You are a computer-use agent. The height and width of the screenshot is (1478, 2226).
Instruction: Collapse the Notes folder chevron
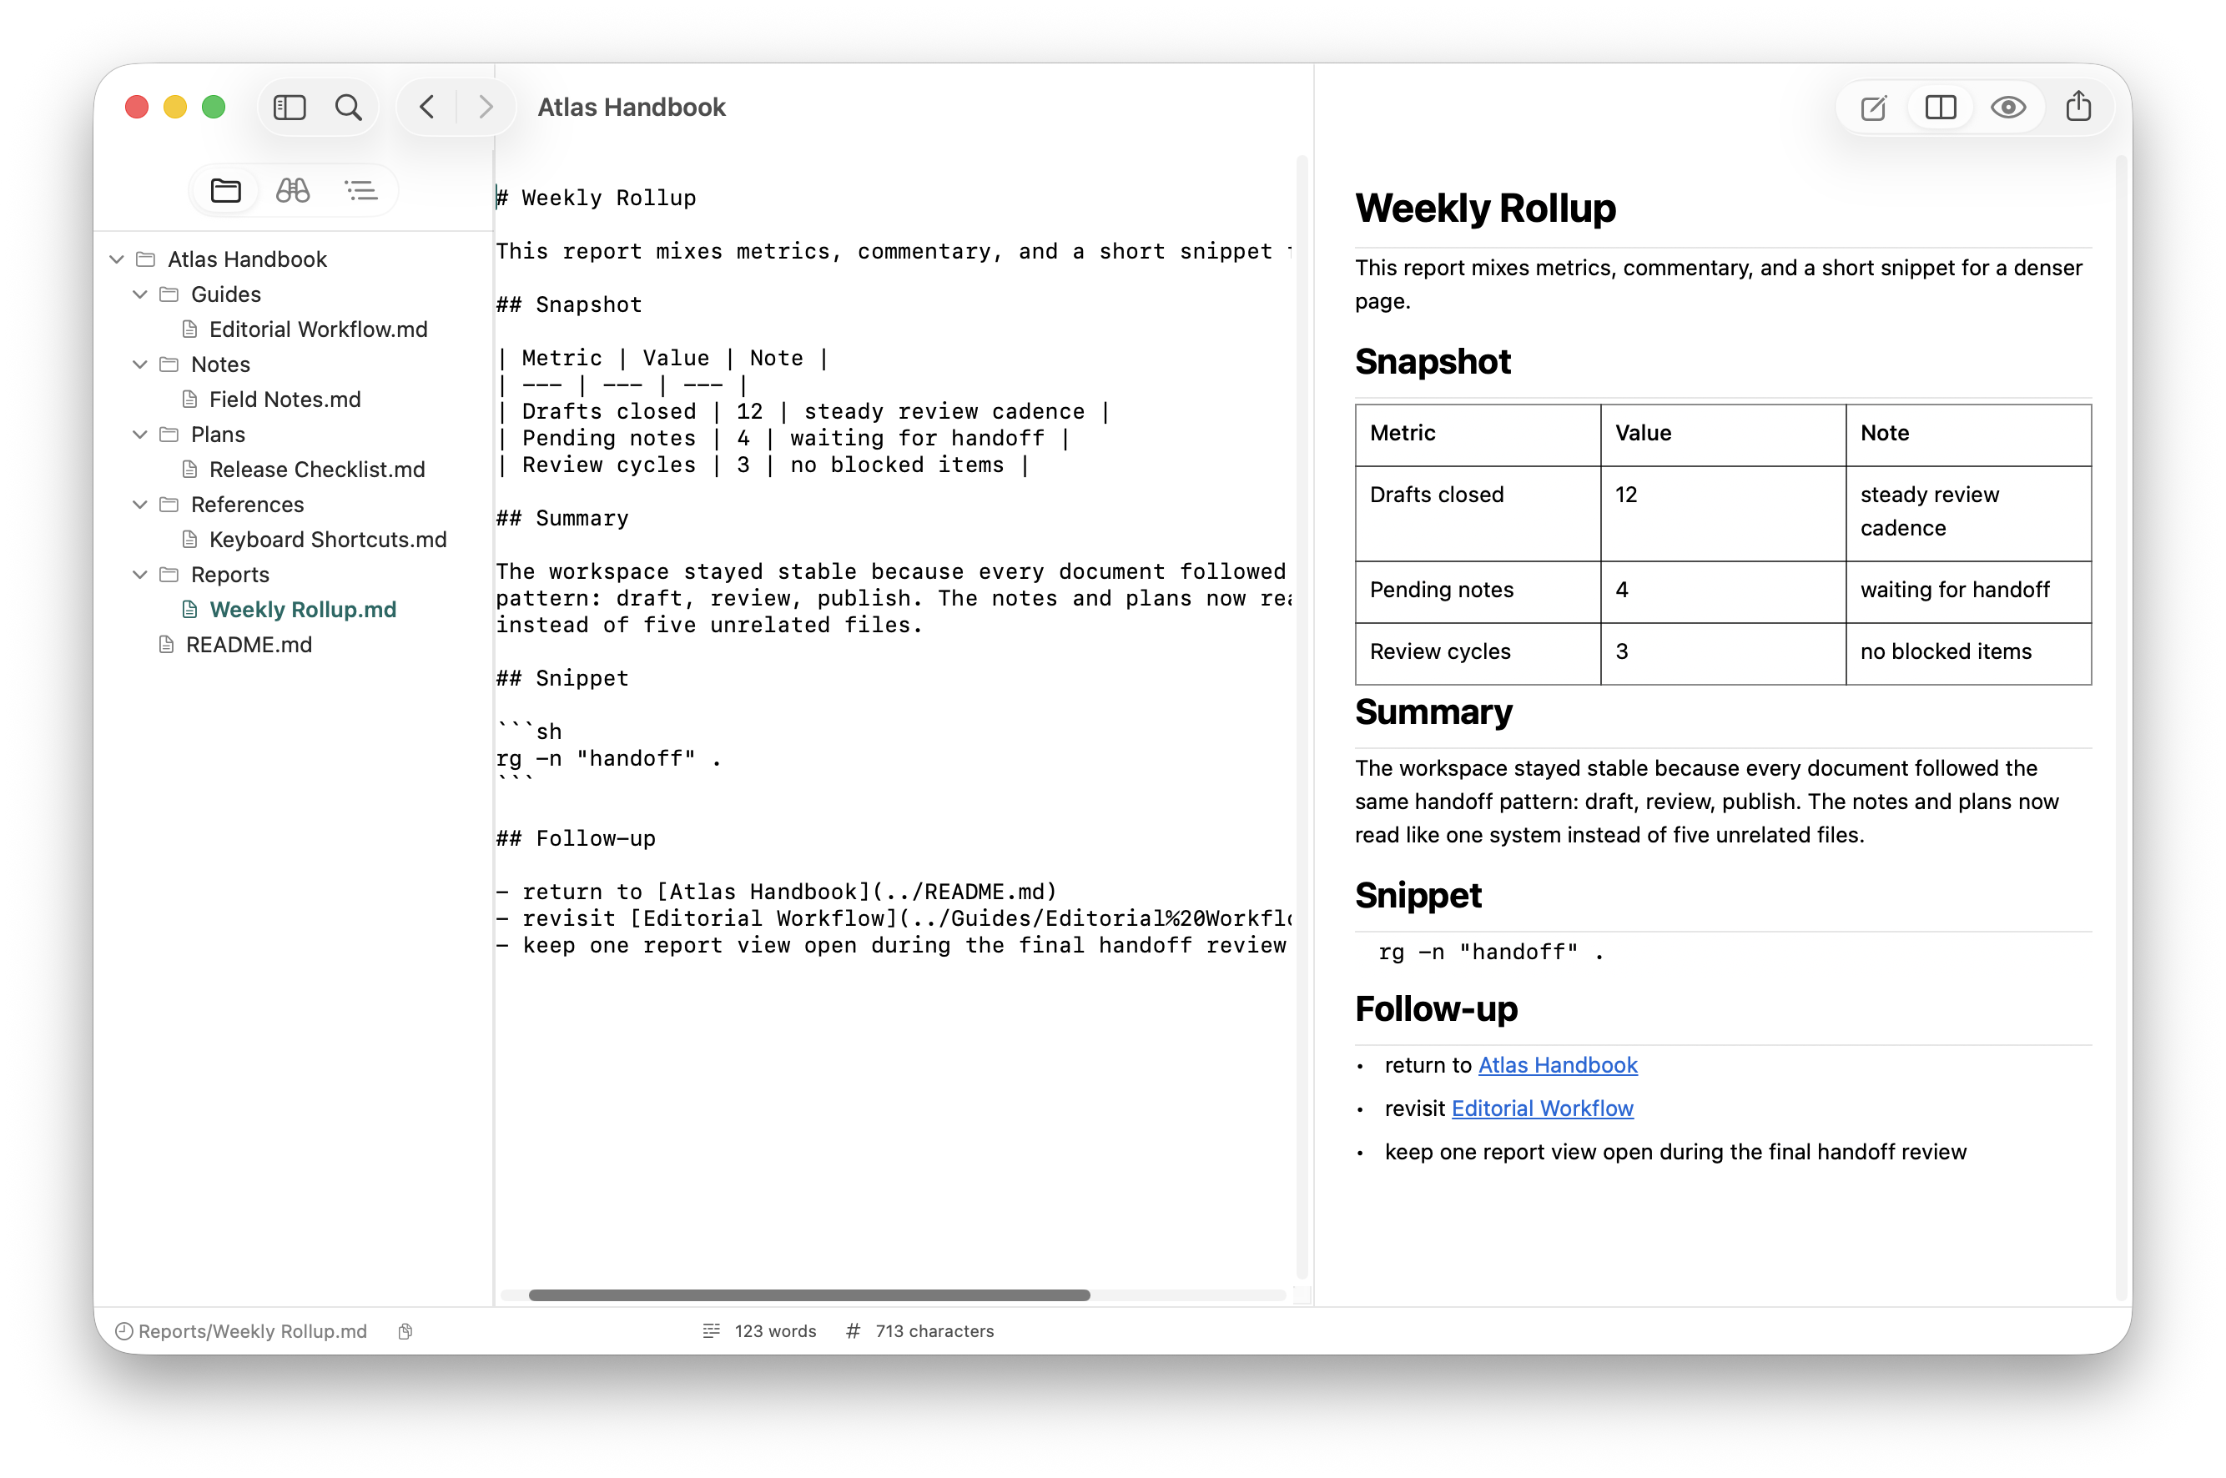coord(139,364)
